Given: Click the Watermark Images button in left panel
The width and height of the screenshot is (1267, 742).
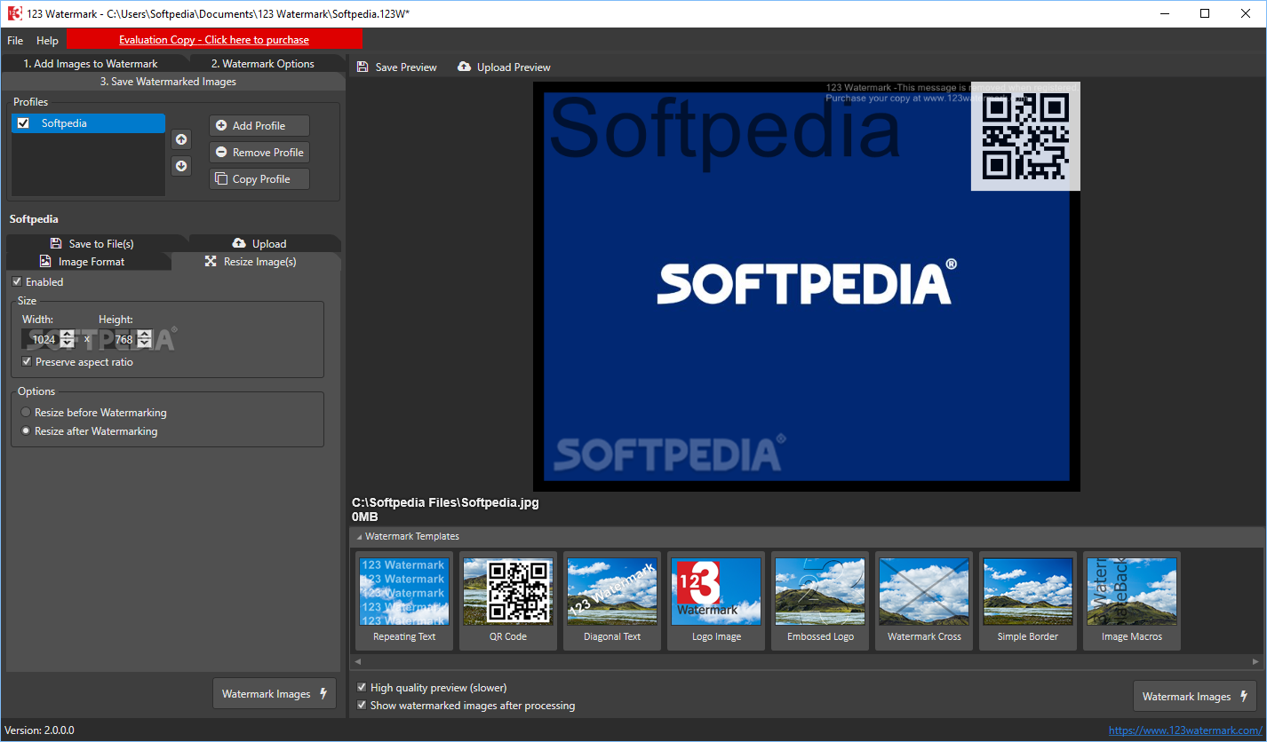Looking at the screenshot, I should point(275,694).
